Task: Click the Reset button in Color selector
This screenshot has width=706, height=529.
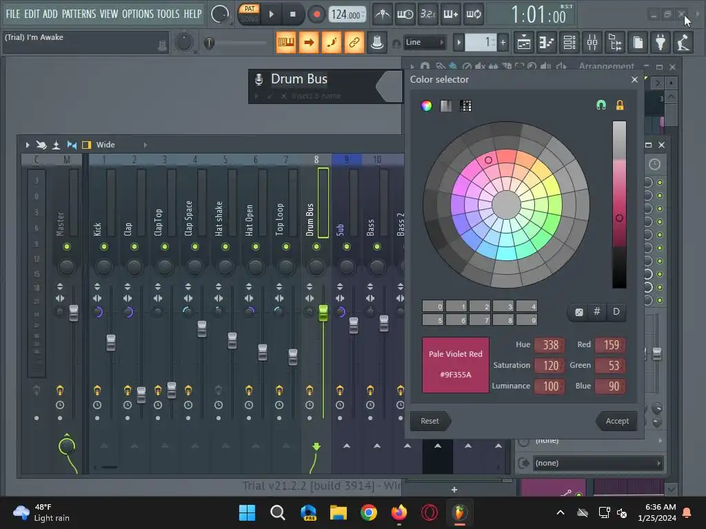Action: (430, 421)
